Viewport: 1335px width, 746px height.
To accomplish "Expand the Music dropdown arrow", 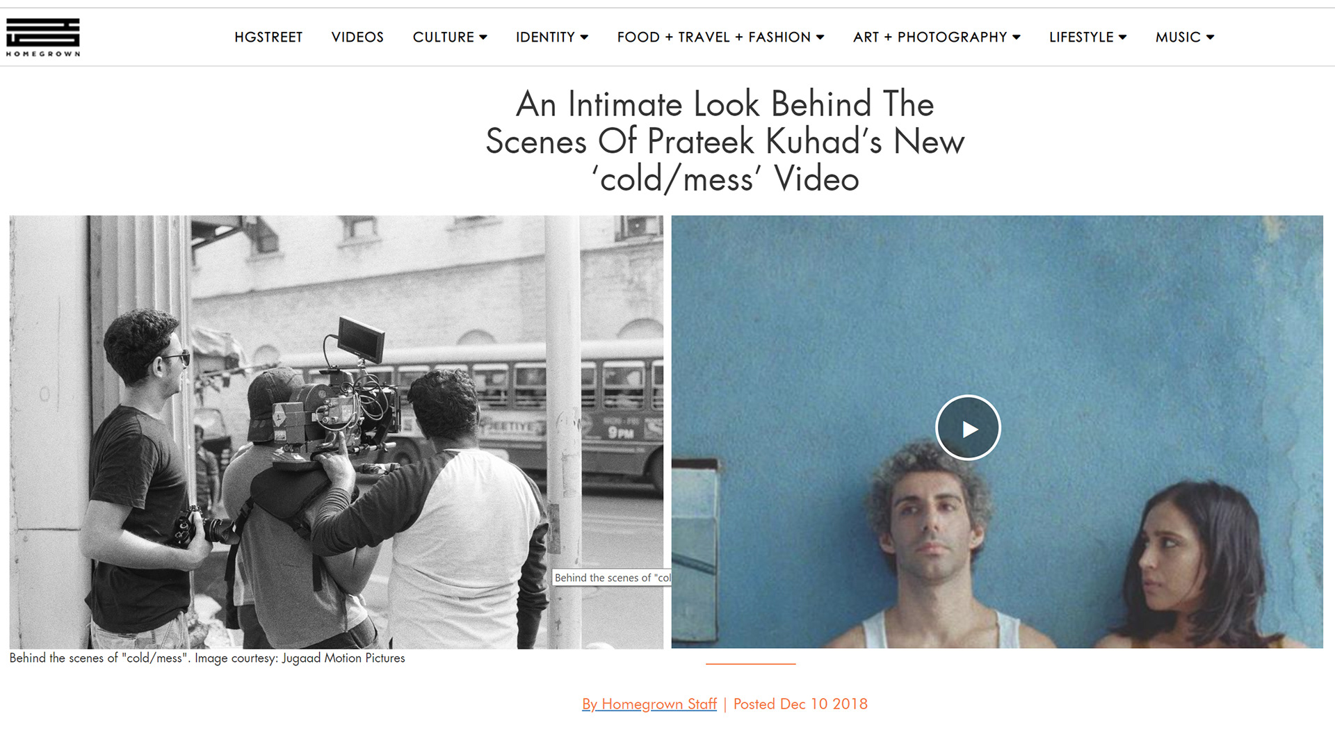I will coord(1210,38).
